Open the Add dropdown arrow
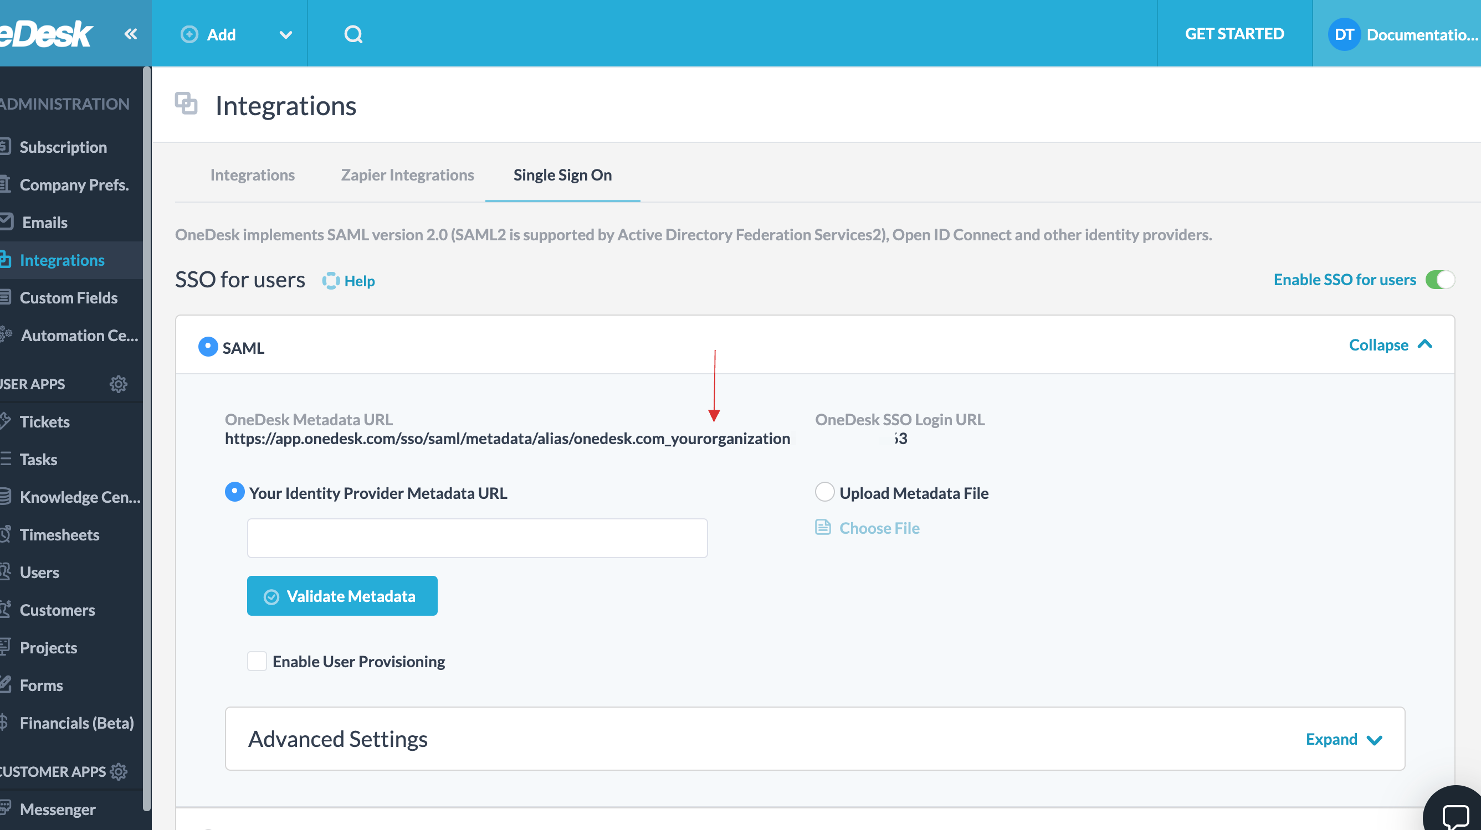1481x830 pixels. (x=286, y=35)
